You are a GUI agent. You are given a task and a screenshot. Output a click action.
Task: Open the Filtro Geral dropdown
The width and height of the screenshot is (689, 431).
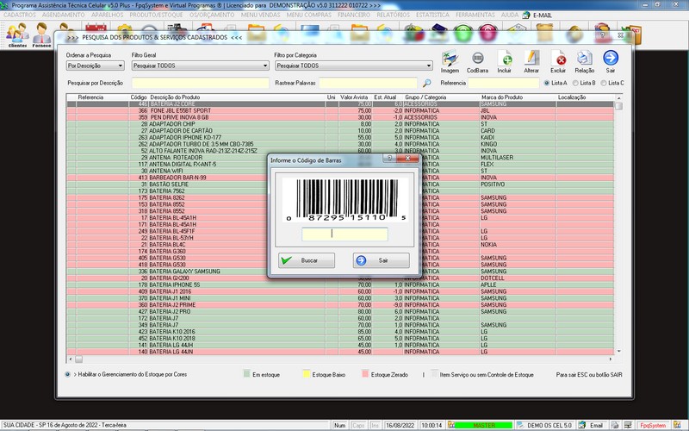(x=200, y=66)
